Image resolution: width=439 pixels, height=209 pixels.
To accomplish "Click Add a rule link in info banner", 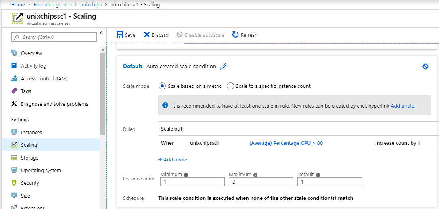I will point(403,106).
